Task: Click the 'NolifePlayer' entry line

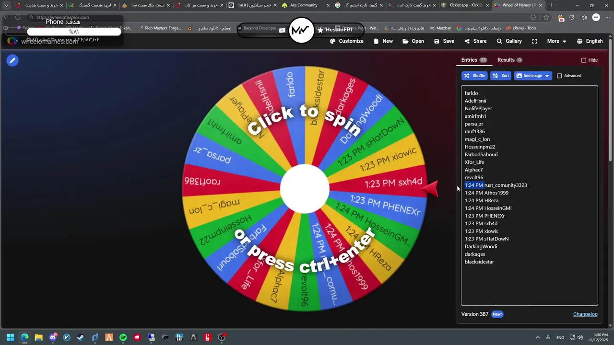Action: (x=478, y=109)
